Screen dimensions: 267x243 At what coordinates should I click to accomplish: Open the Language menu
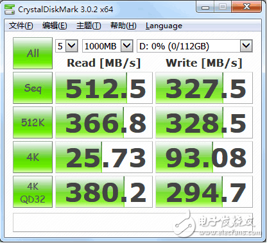point(164,26)
